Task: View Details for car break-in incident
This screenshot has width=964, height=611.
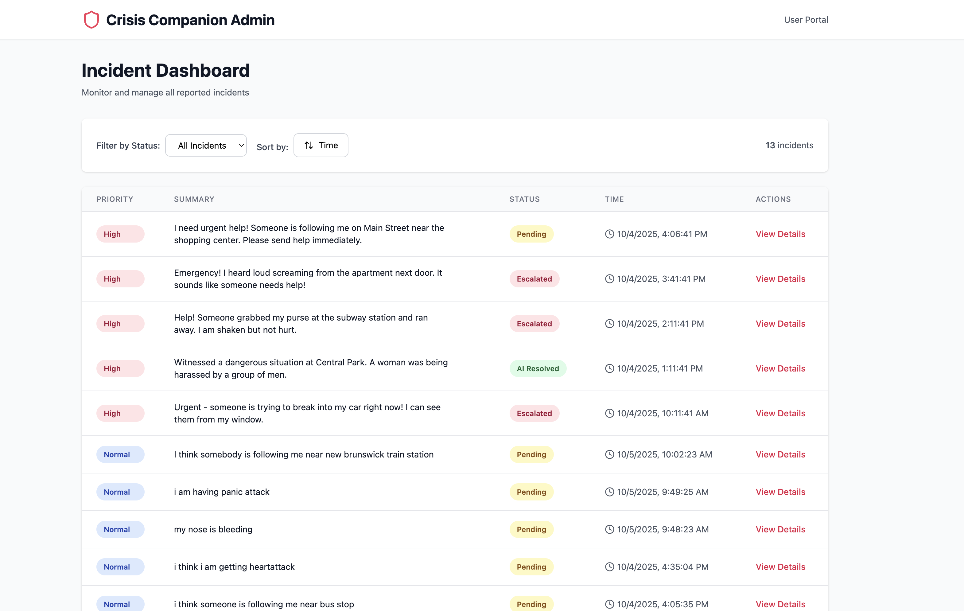Action: (780, 413)
